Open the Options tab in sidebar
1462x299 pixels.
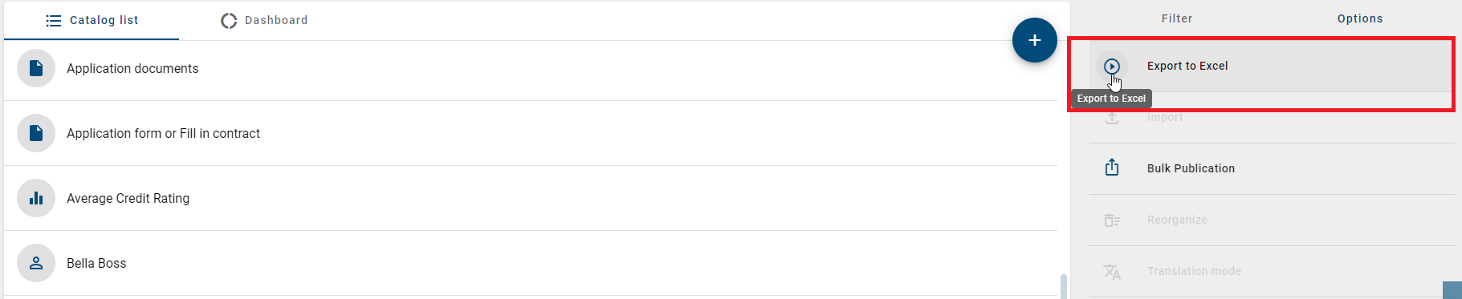[1360, 18]
